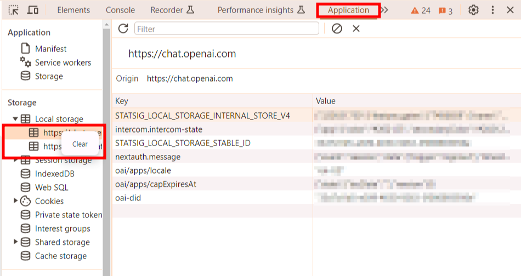Focus the Filter input field
The image size is (521, 276).
pos(226,29)
